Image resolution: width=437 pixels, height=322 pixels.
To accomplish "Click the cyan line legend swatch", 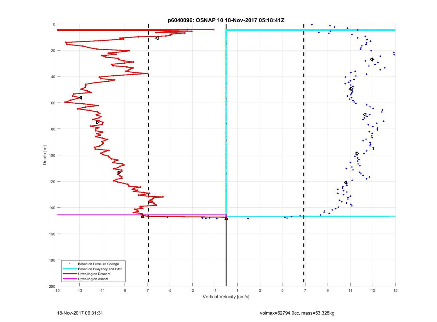I will coord(70,269).
